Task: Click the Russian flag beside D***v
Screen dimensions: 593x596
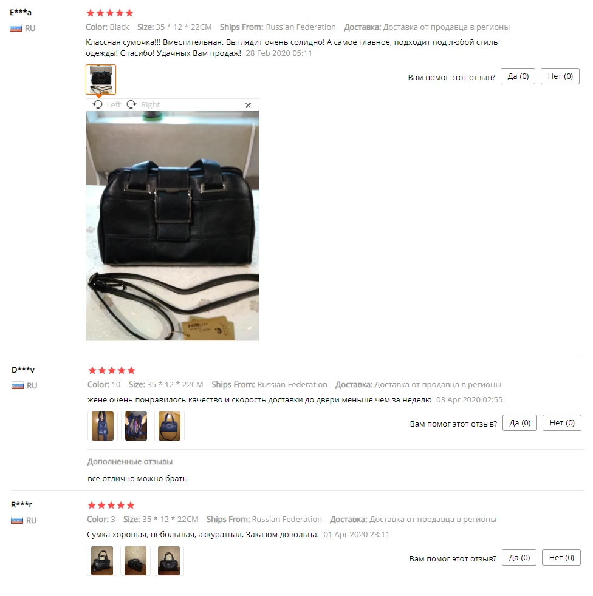Action: click(x=18, y=386)
